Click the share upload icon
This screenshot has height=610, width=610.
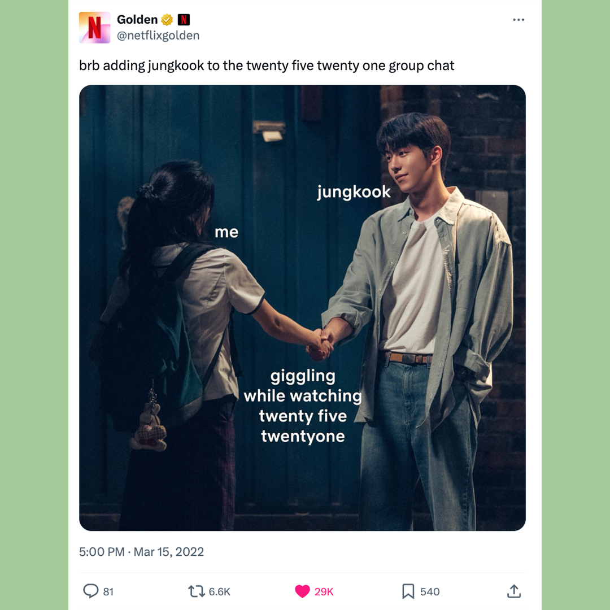[514, 591]
